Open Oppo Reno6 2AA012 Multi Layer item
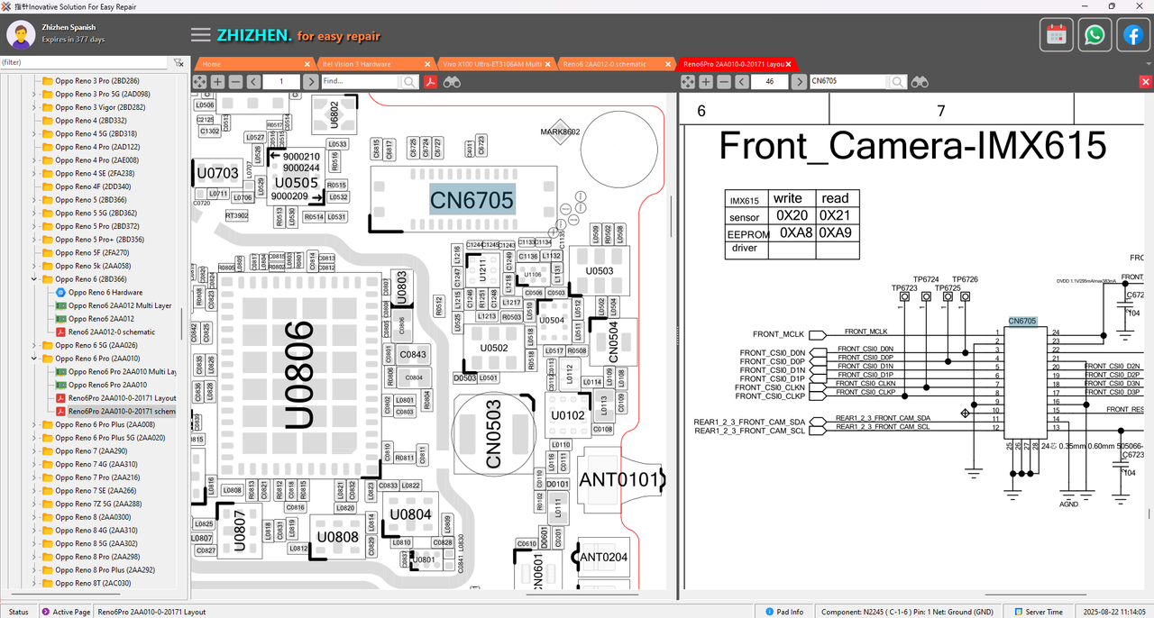This screenshot has height=618, width=1154. 113,305
